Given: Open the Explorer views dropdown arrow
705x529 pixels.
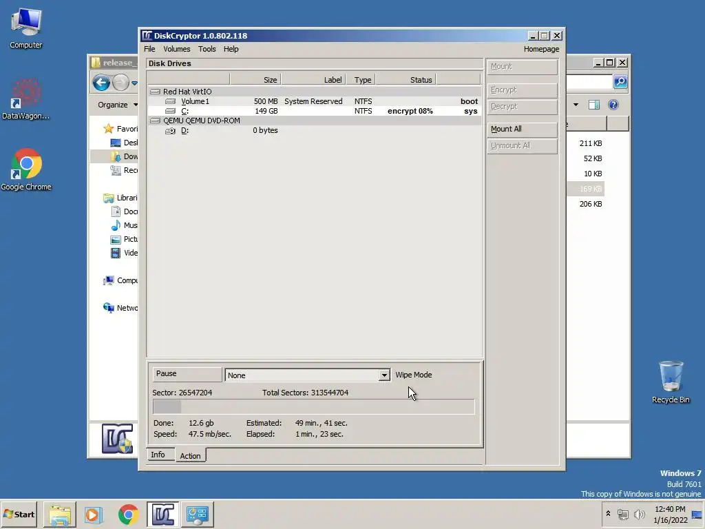Looking at the screenshot, I should point(576,105).
